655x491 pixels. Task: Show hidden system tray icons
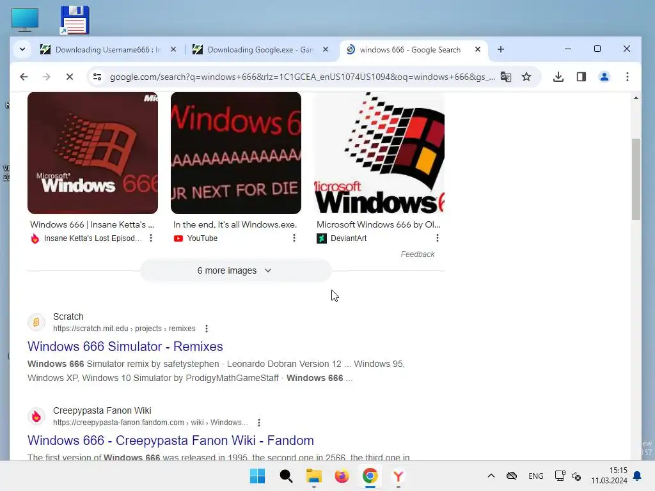(491, 476)
